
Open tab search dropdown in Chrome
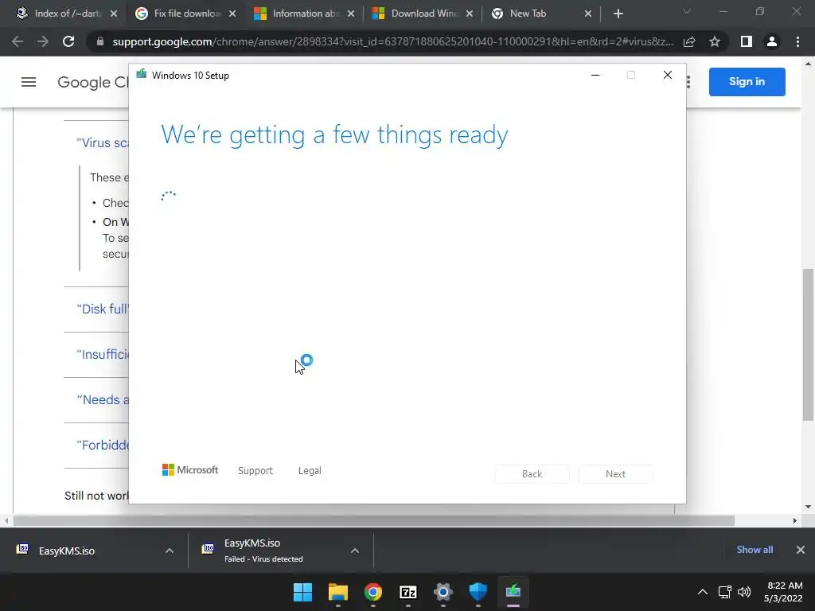(x=687, y=11)
